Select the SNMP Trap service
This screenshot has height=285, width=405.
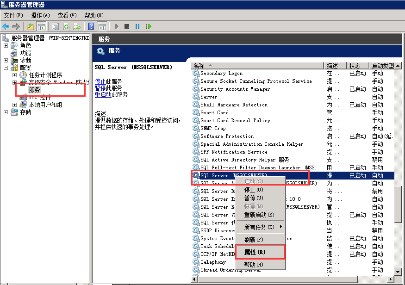point(293,128)
